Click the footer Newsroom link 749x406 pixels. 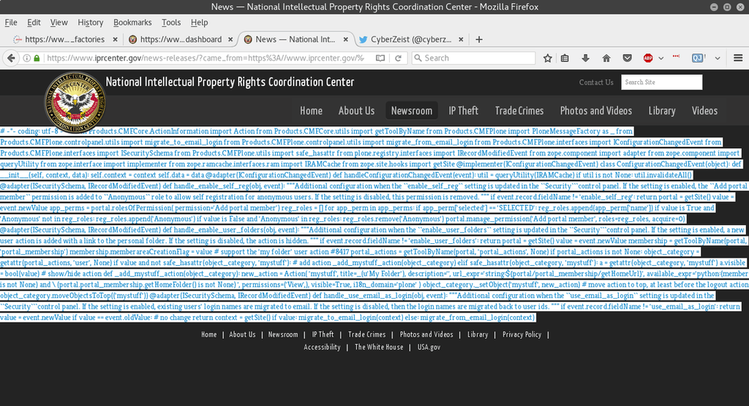[283, 334]
